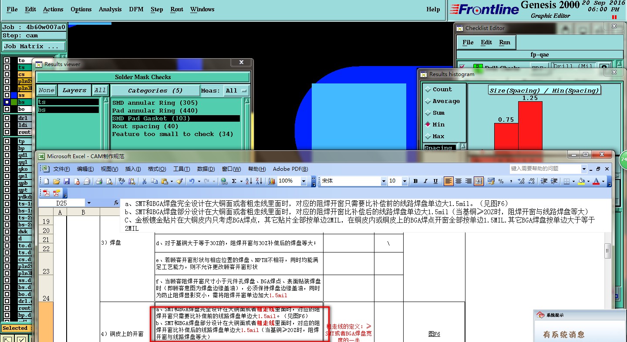Sort ascending A-Z icon in Excel

click(x=249, y=181)
